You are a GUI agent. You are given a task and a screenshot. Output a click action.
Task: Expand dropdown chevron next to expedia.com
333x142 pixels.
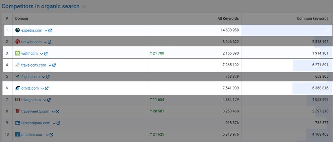46,31
